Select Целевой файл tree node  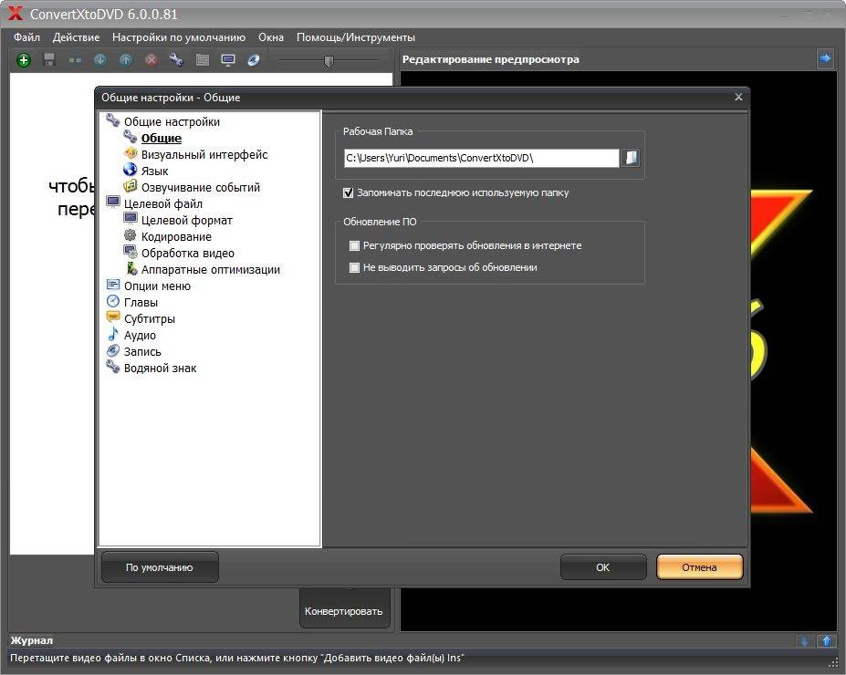(163, 203)
